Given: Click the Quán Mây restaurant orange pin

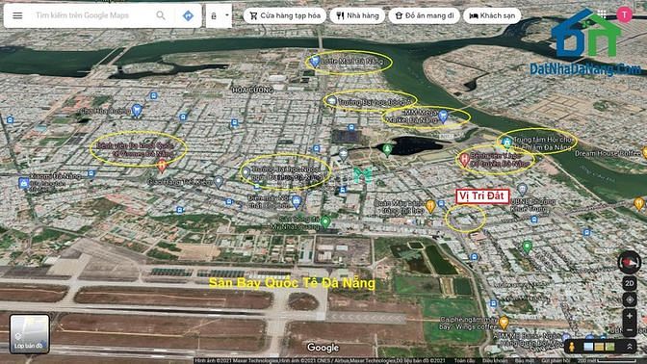Looking at the screenshot, I should point(430,206).
